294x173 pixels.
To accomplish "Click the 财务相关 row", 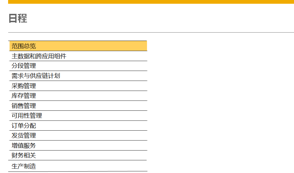I will point(78,155).
